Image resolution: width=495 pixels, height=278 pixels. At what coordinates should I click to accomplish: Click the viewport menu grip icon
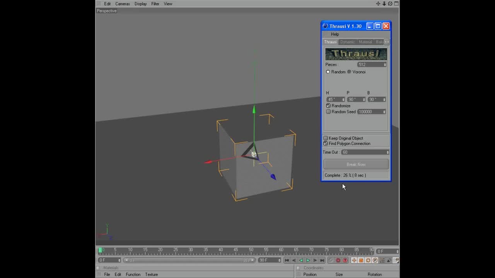[99, 3]
